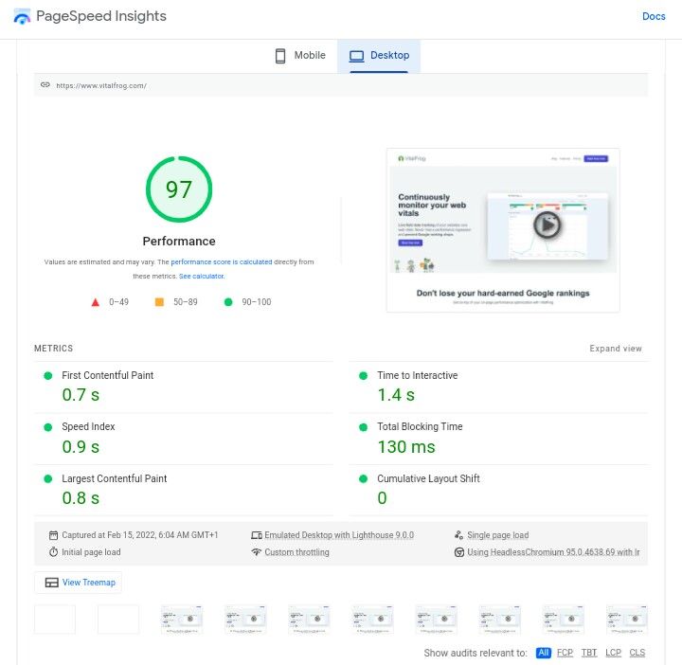
Task: Click the red triangle 0–49 legend icon
Action: pos(96,302)
